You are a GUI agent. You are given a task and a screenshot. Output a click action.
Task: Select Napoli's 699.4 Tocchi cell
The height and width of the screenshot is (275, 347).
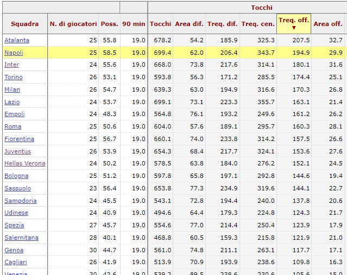(x=161, y=53)
